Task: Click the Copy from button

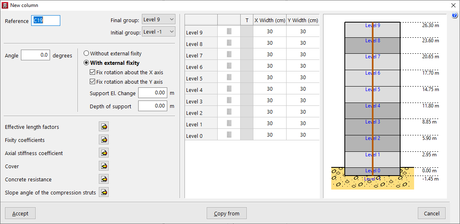Action: [227, 213]
